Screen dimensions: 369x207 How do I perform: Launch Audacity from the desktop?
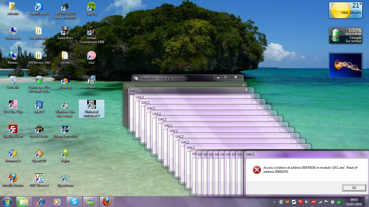[x=65, y=82]
